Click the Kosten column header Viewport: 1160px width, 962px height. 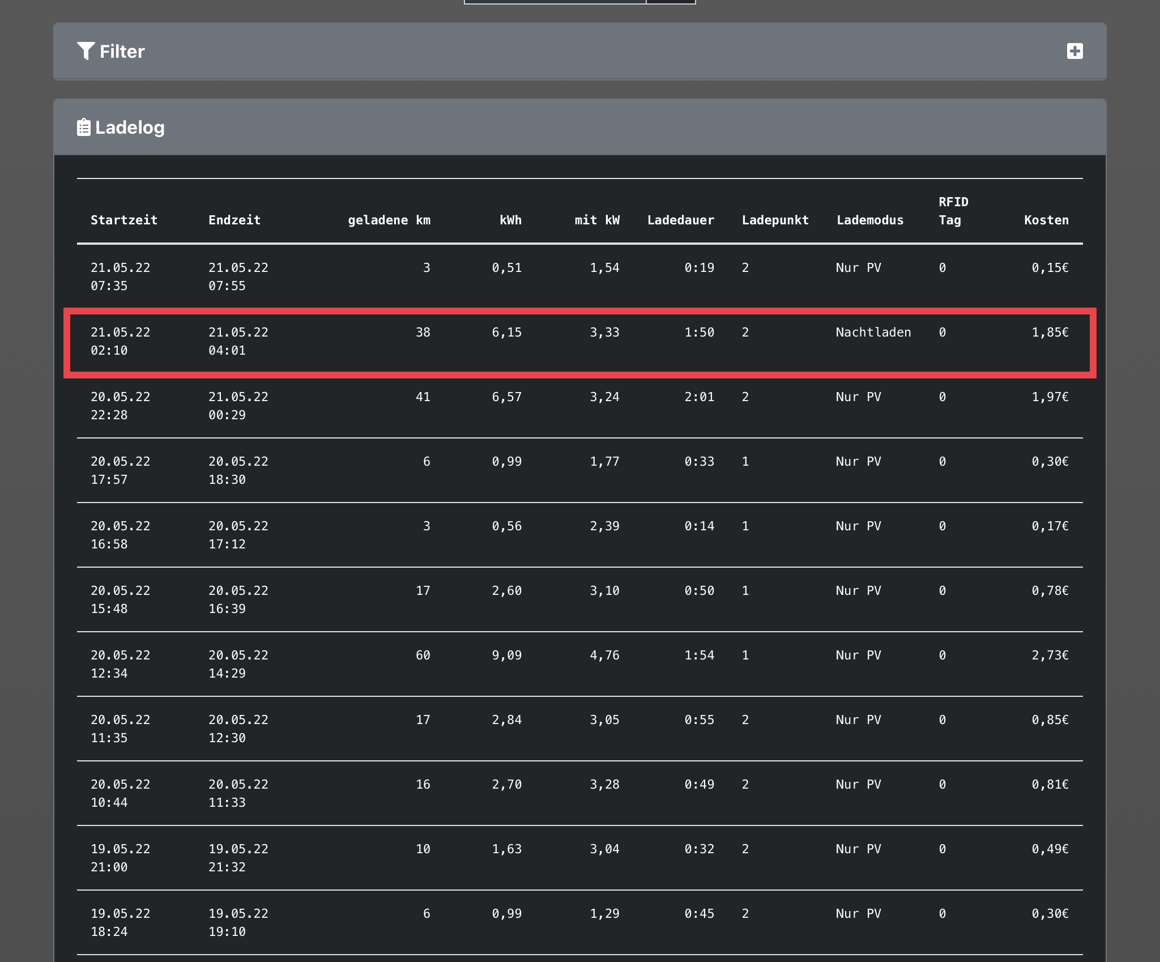point(1046,220)
